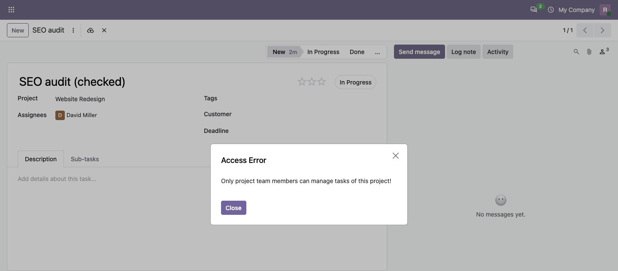The width and height of the screenshot is (618, 271).
Task: Click the Send message button
Action: pos(419,52)
